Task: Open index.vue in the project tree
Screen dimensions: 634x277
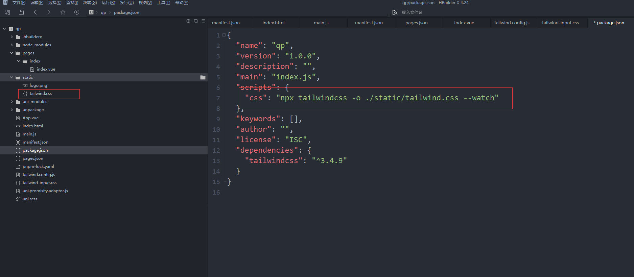Action: click(x=46, y=69)
